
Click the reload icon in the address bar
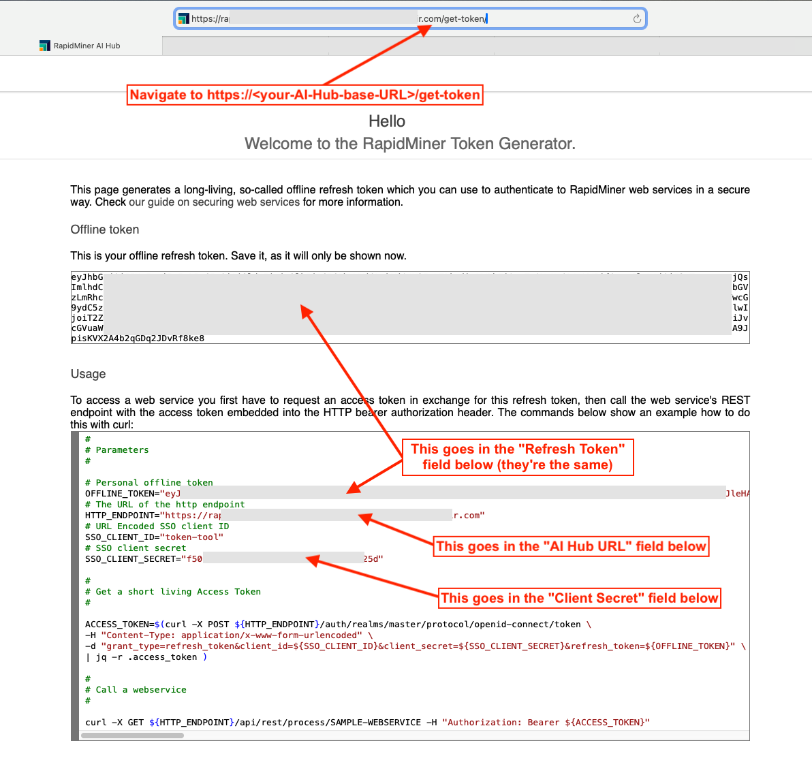pyautogui.click(x=637, y=19)
